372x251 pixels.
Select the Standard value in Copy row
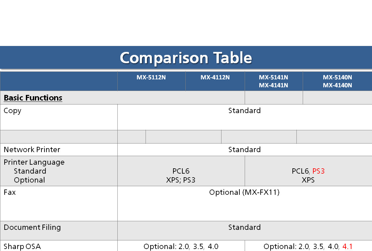pyautogui.click(x=244, y=111)
